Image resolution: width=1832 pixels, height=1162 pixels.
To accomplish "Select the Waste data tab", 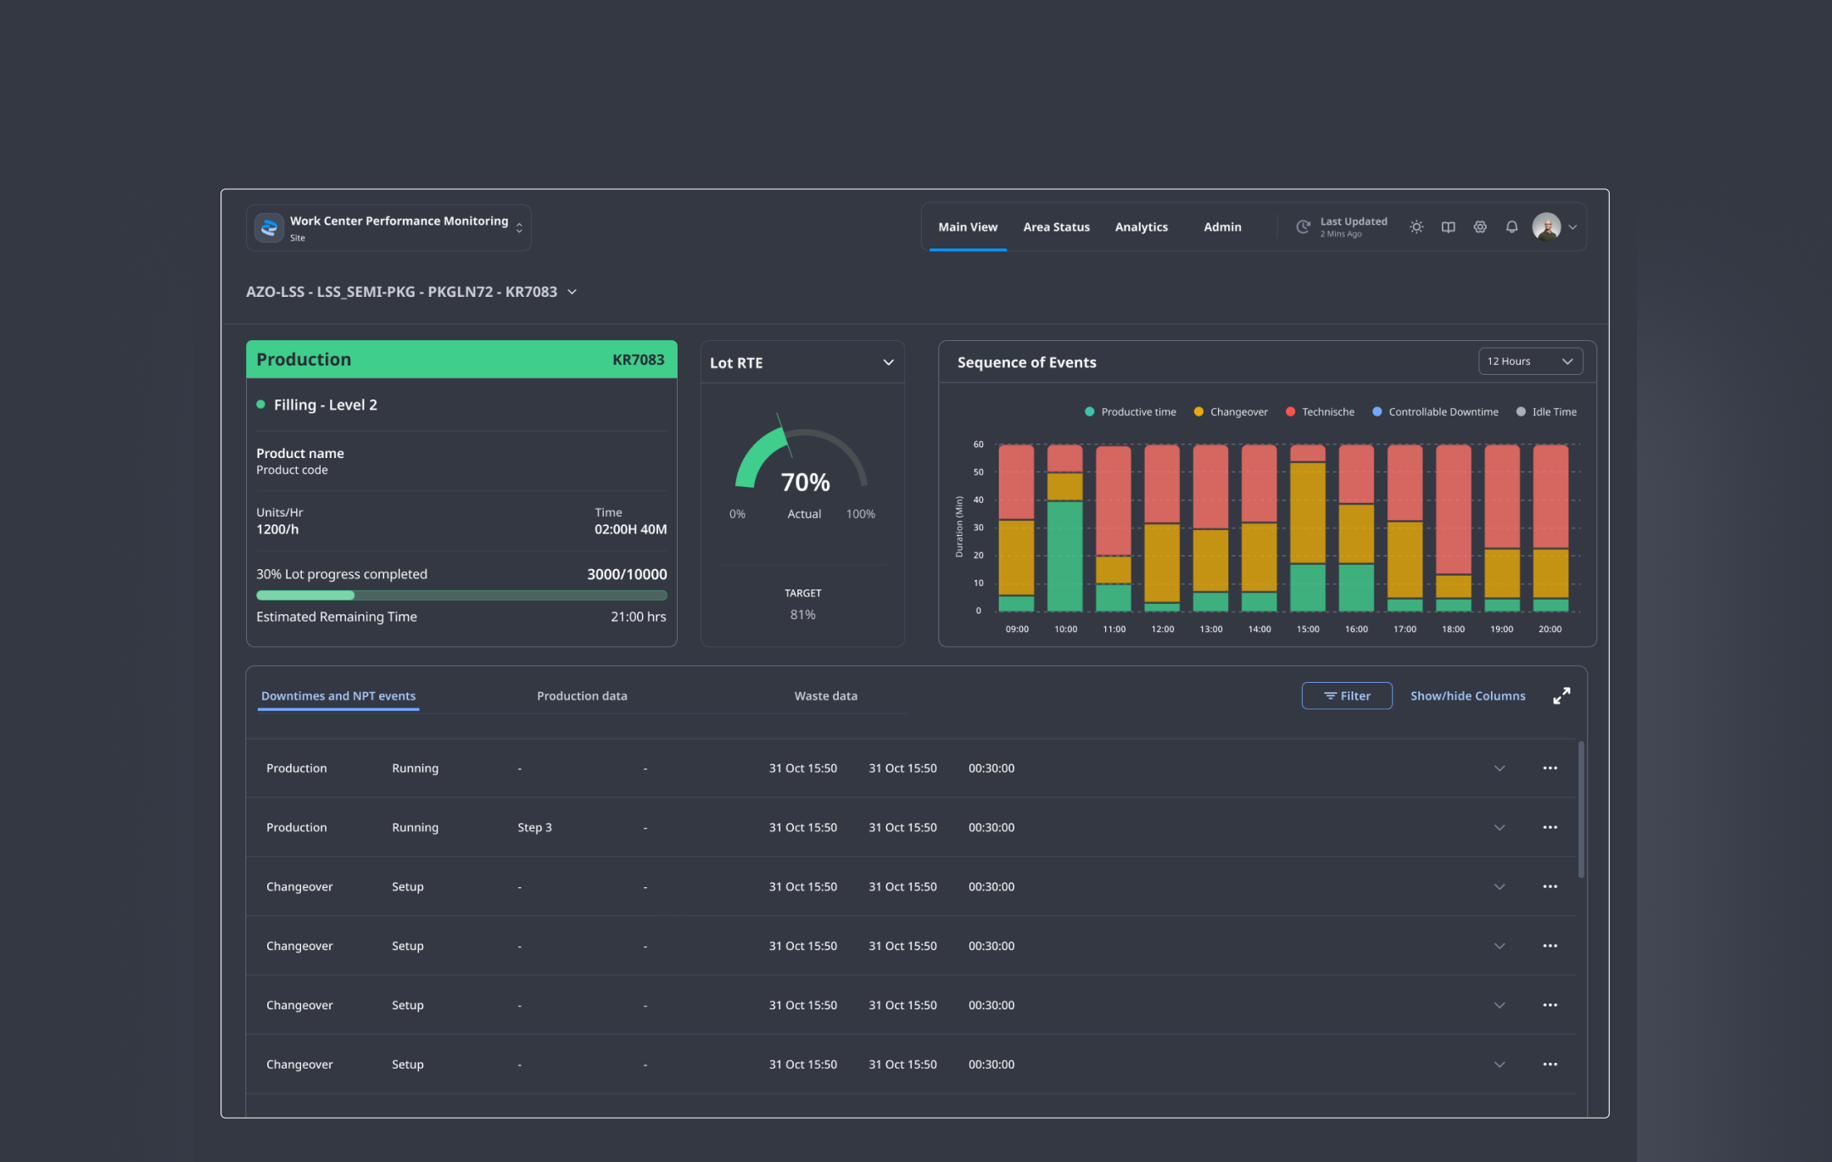I will [825, 696].
